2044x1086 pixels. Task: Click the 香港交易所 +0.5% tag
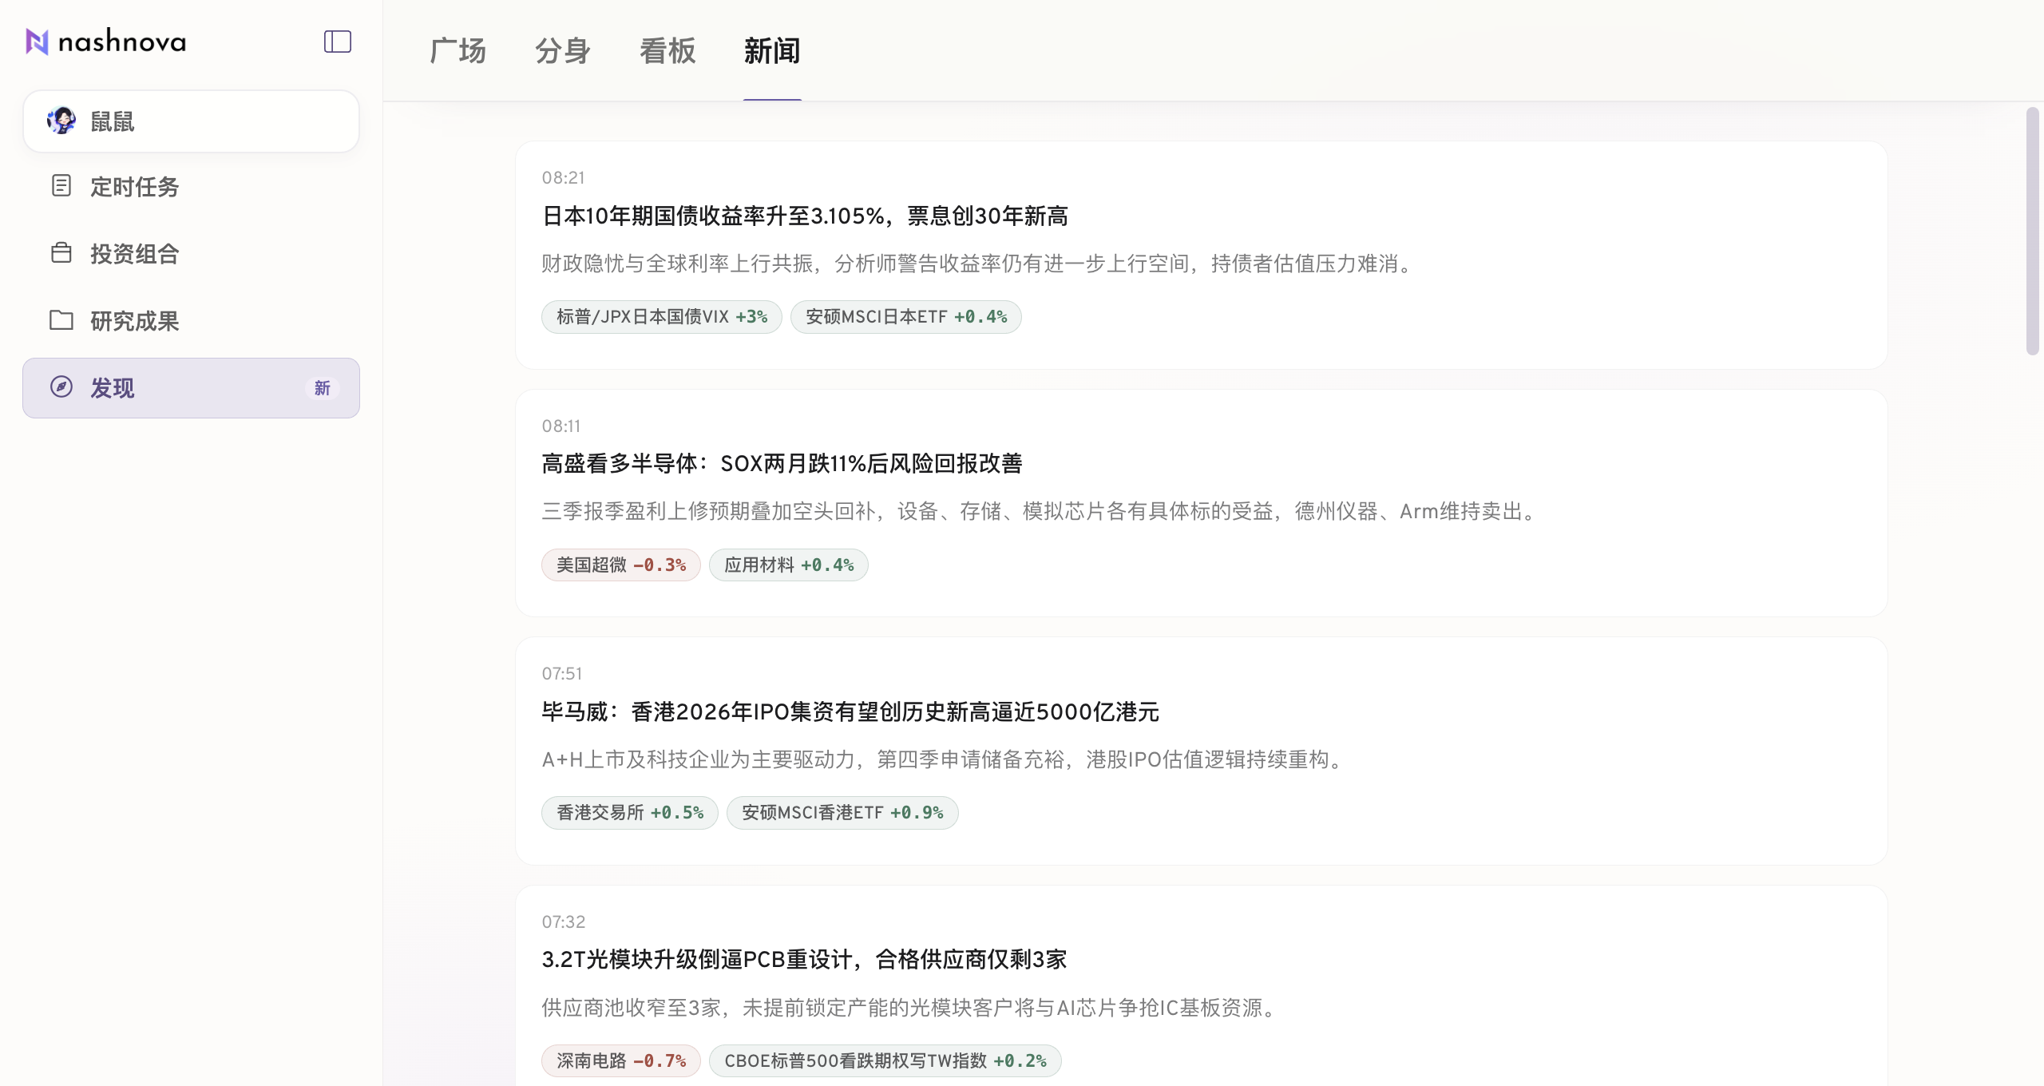pos(630,813)
